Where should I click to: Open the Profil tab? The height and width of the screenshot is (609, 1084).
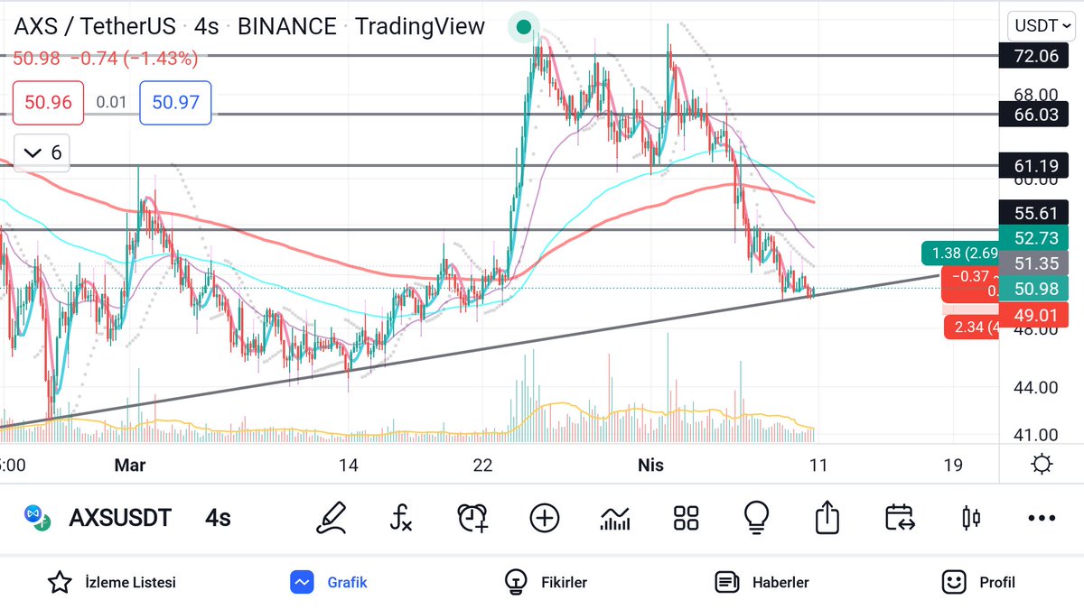pyautogui.click(x=978, y=582)
